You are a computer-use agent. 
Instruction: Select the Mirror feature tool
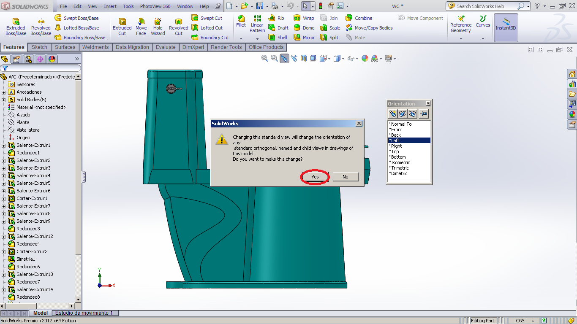click(x=304, y=38)
